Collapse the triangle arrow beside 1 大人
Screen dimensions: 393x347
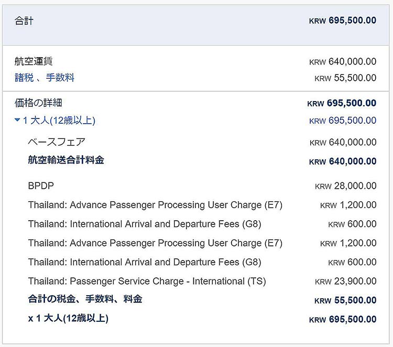[x=18, y=121]
